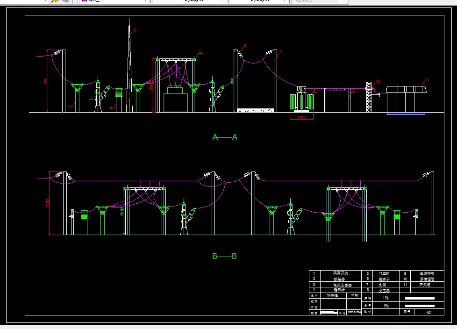This screenshot has height=329, width=457.
Task: Select the B——B section title
Action: coord(224,257)
